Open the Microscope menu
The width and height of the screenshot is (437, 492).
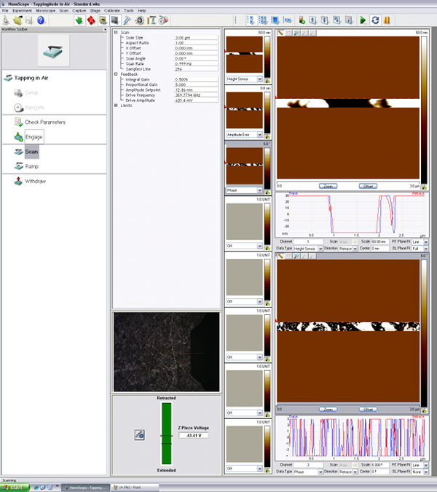(x=46, y=11)
